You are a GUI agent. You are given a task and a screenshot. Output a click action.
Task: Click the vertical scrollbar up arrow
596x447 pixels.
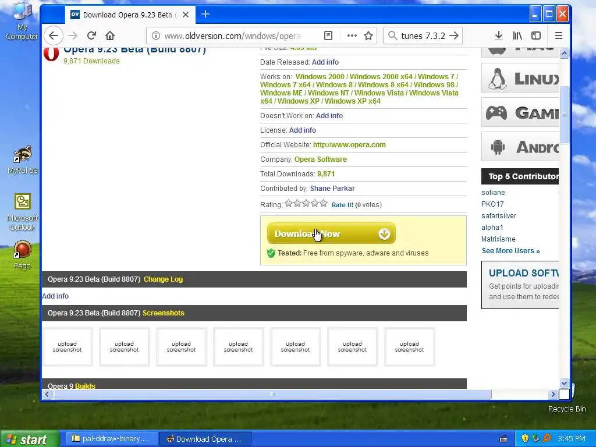(564, 53)
